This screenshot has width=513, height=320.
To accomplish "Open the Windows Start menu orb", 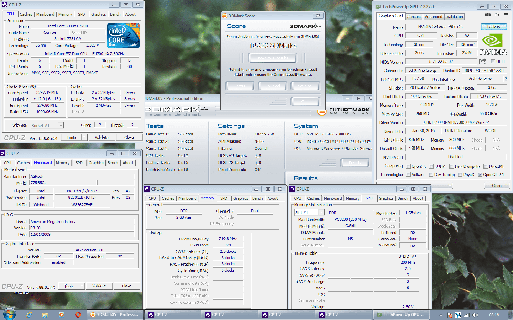I will (x=10, y=315).
